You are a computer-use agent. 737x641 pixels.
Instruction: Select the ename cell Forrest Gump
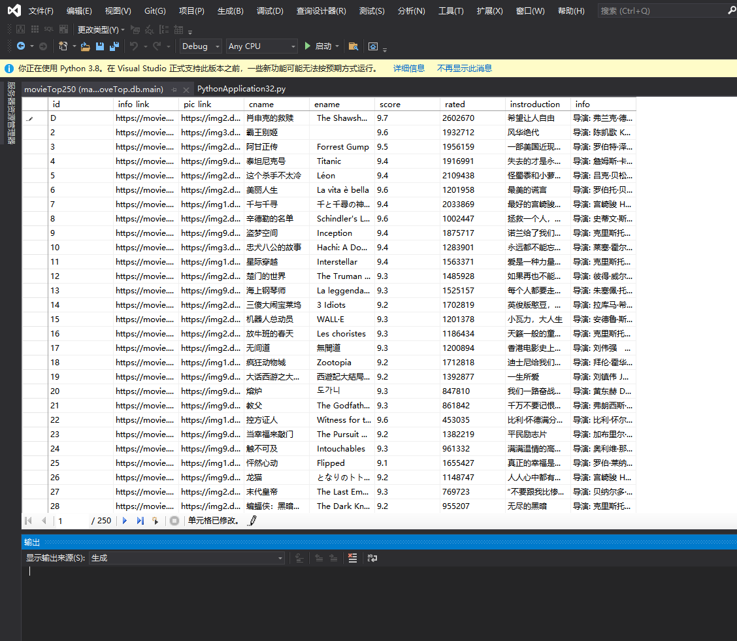click(x=342, y=146)
